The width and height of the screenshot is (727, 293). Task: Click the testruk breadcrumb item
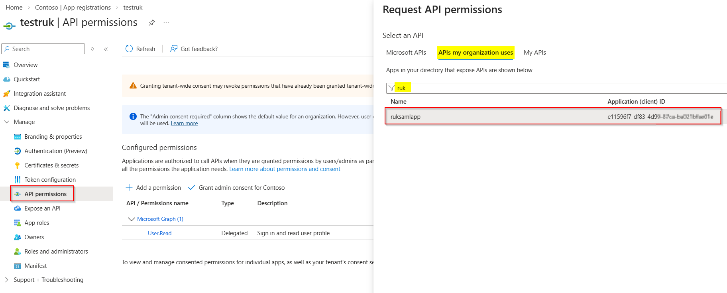[x=133, y=8]
